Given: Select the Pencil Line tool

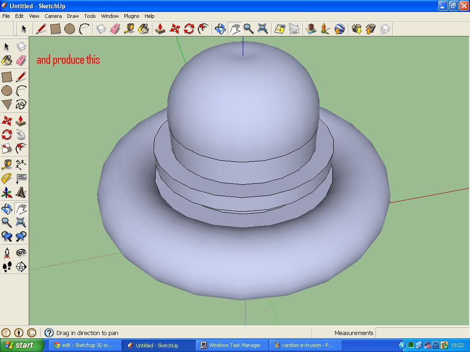Looking at the screenshot, I should [x=21, y=76].
